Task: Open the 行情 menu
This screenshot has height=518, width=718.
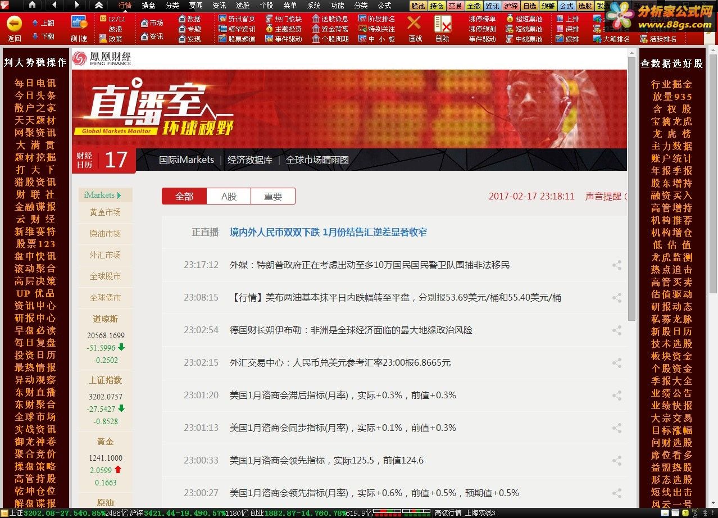Action: (x=125, y=6)
